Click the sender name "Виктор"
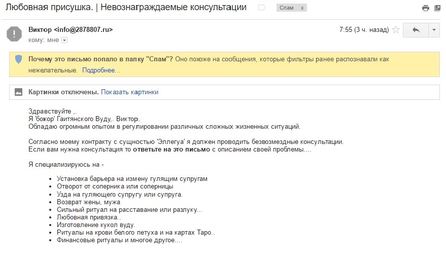This screenshot has height=260, width=446. (40, 30)
